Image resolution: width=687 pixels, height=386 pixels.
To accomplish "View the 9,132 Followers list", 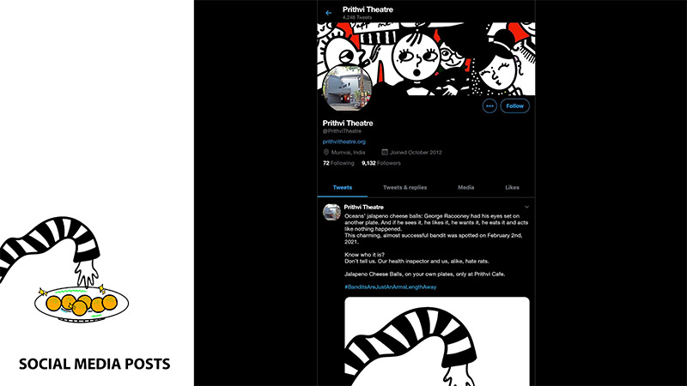I will tap(381, 163).
